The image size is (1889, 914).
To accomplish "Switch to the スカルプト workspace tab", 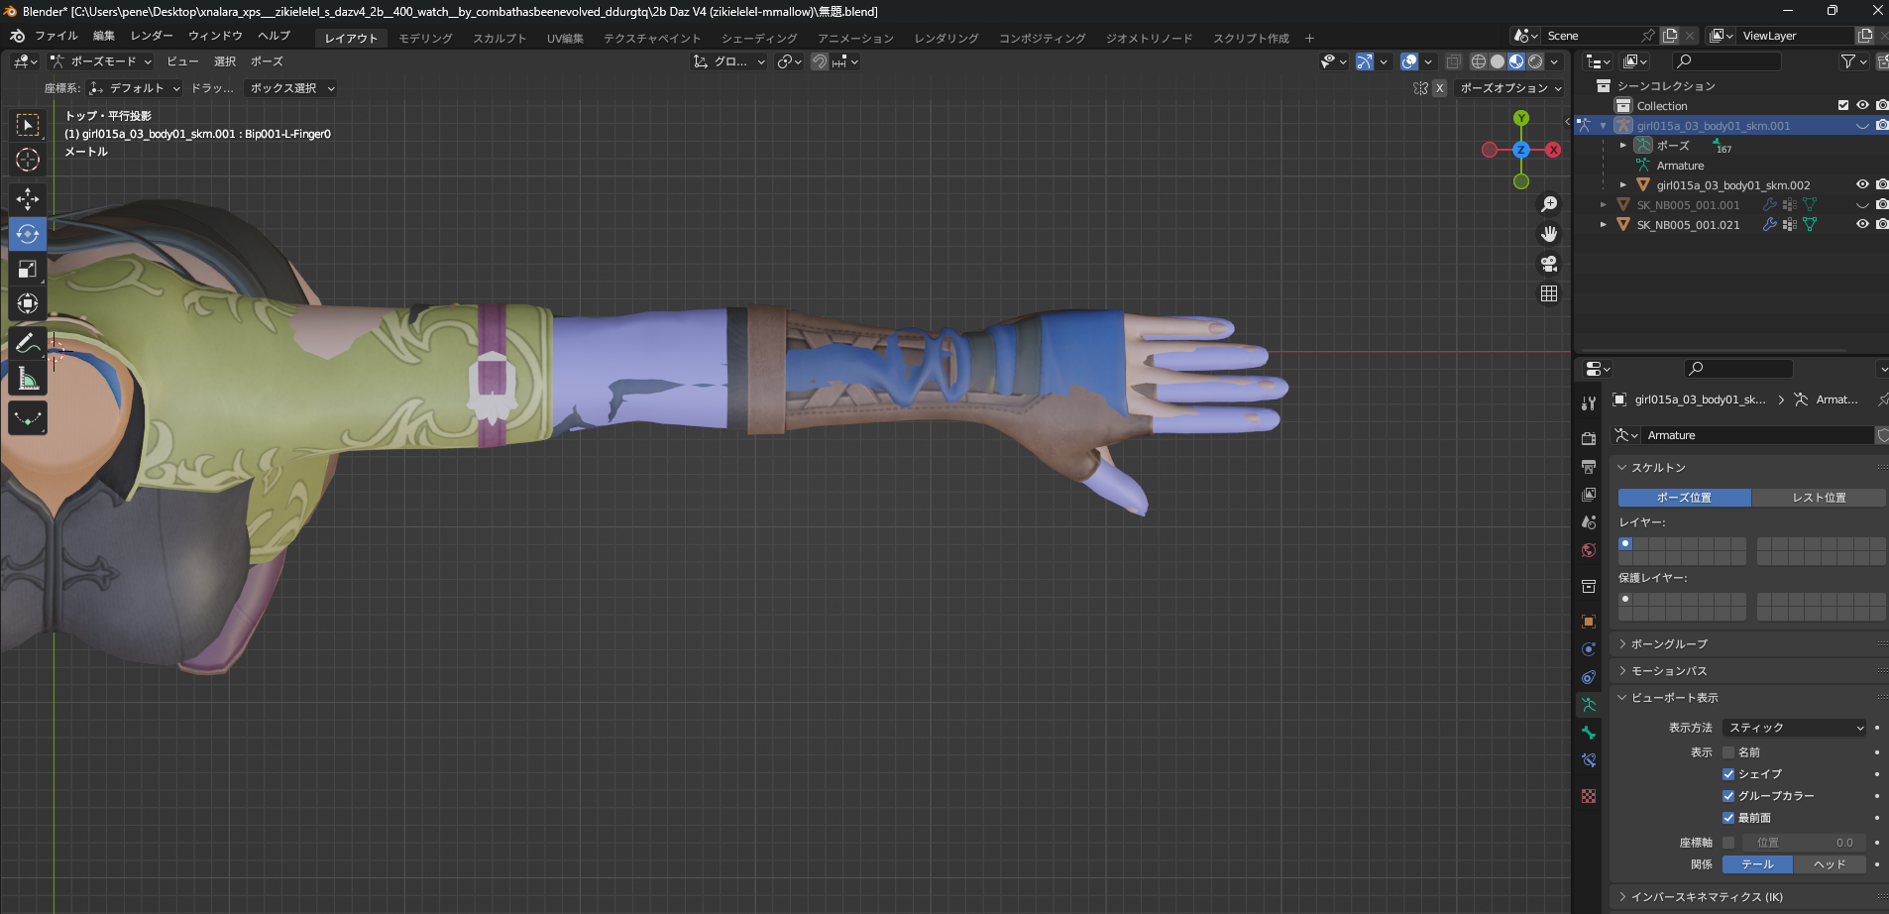I will 500,38.
